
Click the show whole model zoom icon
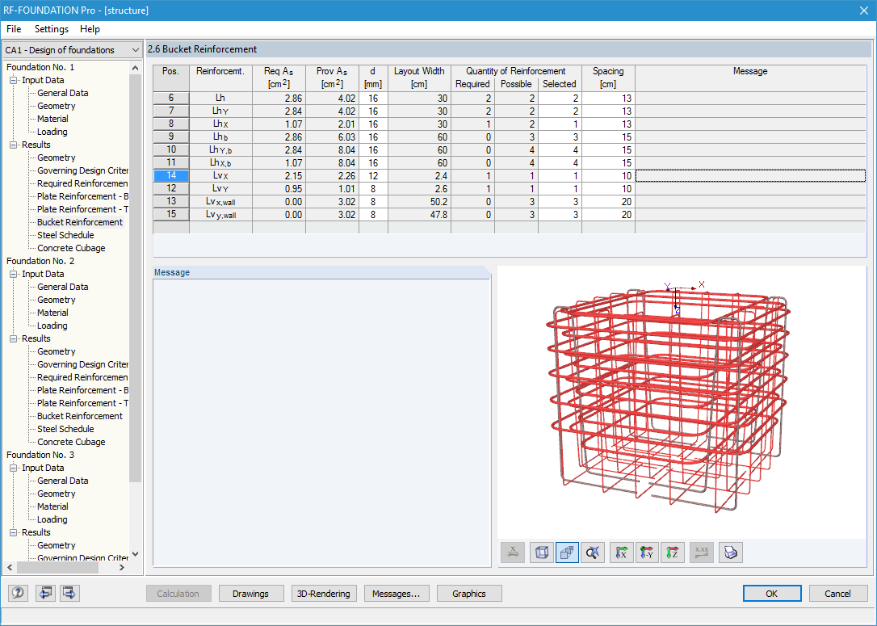(x=592, y=552)
